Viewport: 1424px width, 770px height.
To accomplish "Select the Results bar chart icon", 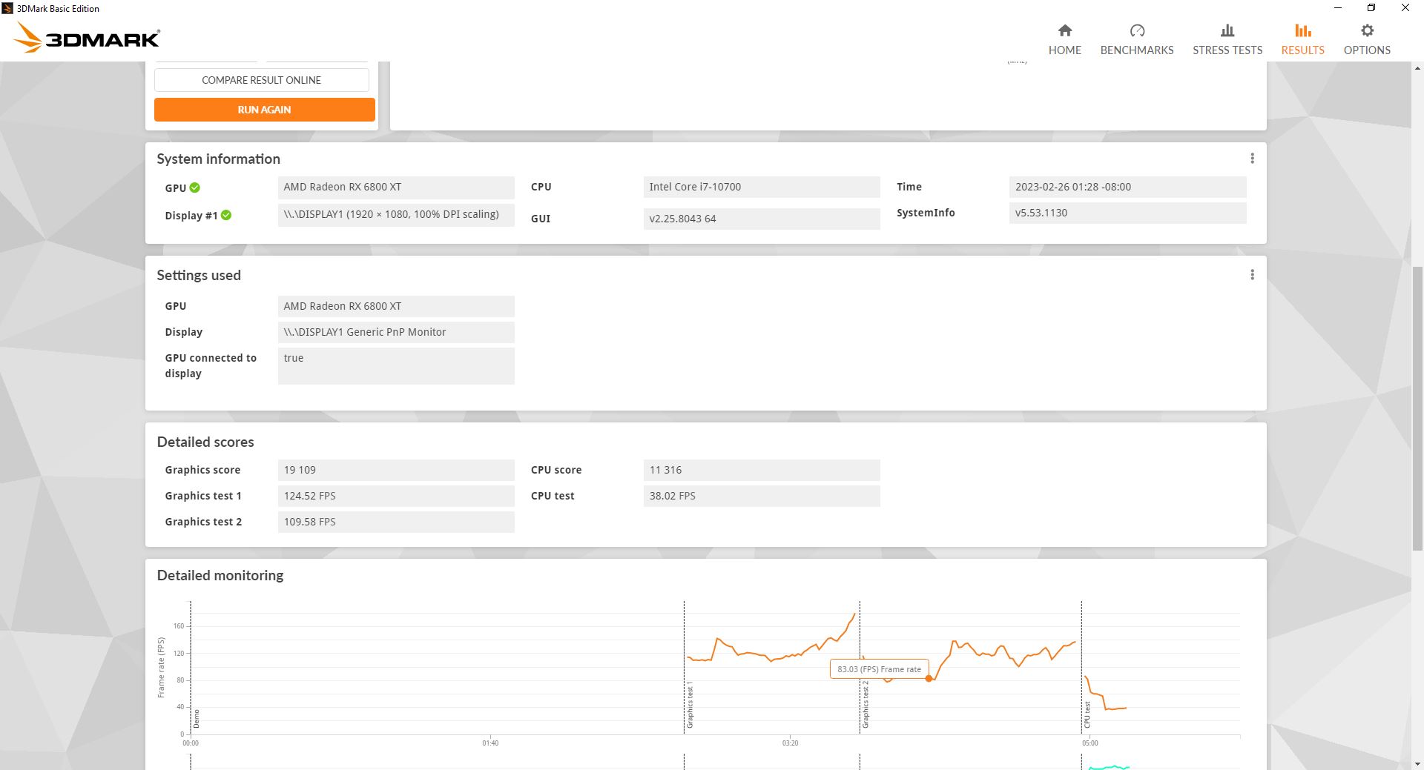I will click(1302, 30).
